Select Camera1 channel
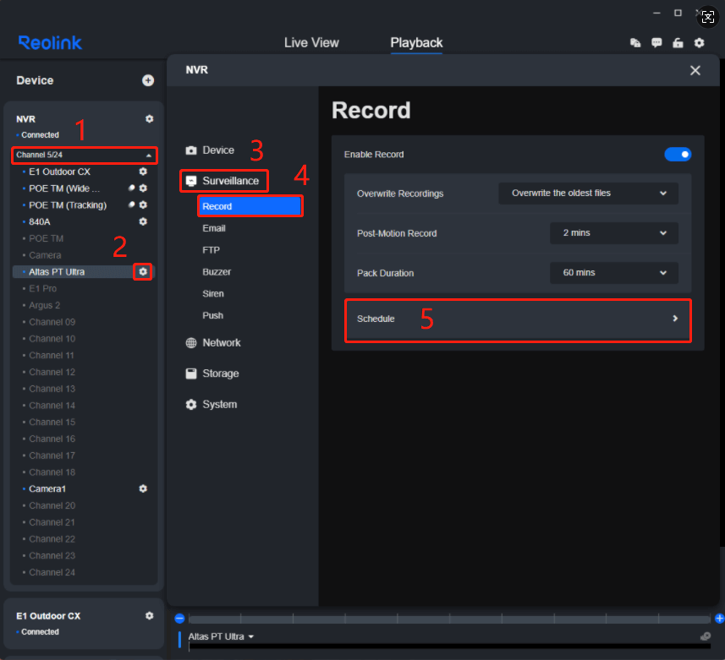This screenshot has width=725, height=660. pyautogui.click(x=47, y=488)
